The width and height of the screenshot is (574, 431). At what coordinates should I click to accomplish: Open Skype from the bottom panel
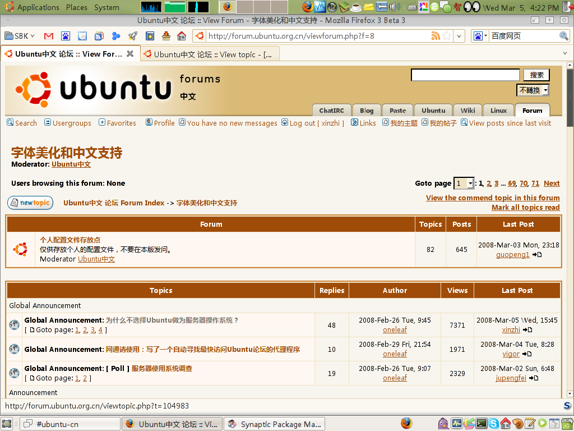click(x=493, y=424)
